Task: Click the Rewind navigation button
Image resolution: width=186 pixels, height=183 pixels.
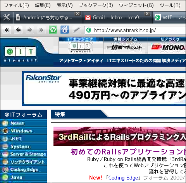Action: click(x=7, y=30)
